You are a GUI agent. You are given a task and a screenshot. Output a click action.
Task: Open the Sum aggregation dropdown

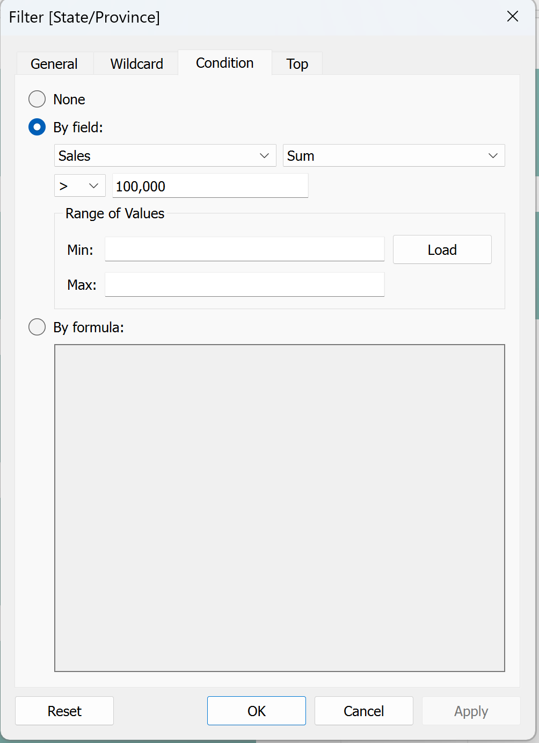tap(394, 155)
